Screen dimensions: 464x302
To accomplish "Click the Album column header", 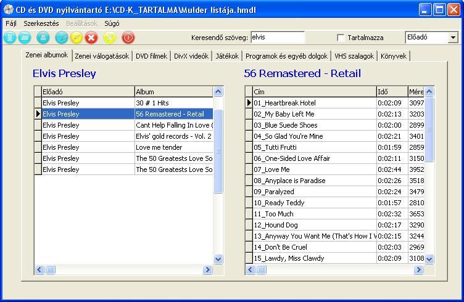I will [x=174, y=92].
